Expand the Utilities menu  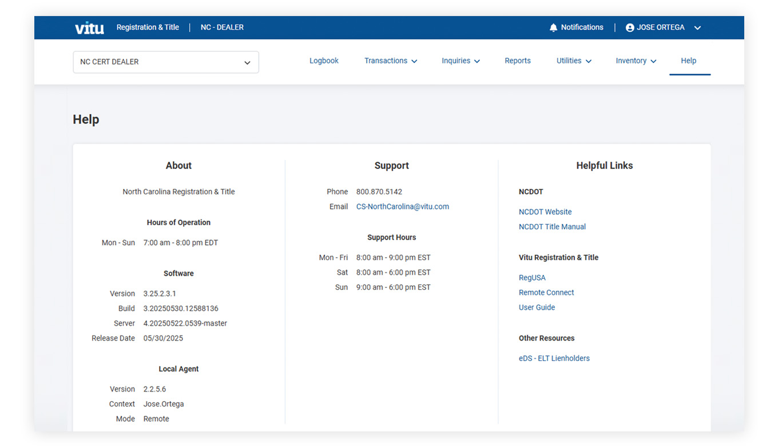574,61
